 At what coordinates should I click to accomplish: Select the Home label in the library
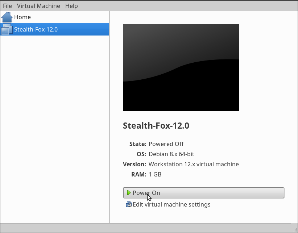coord(22,17)
